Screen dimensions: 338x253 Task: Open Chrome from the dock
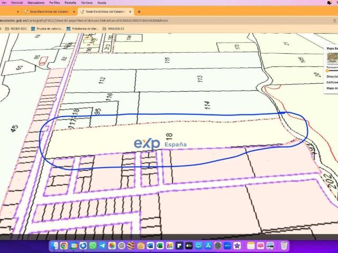63,246
